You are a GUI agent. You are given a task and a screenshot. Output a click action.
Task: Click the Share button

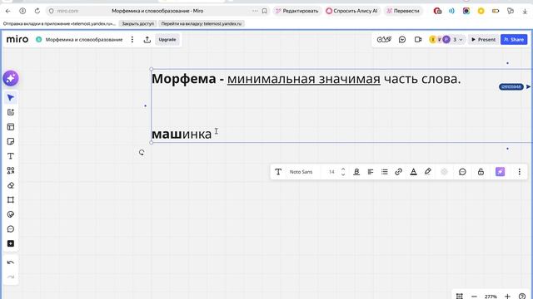click(x=514, y=40)
